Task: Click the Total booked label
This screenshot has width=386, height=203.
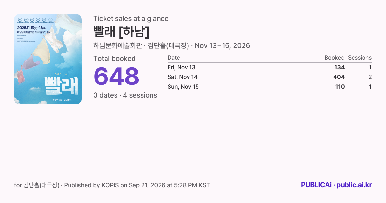Action: point(115,59)
